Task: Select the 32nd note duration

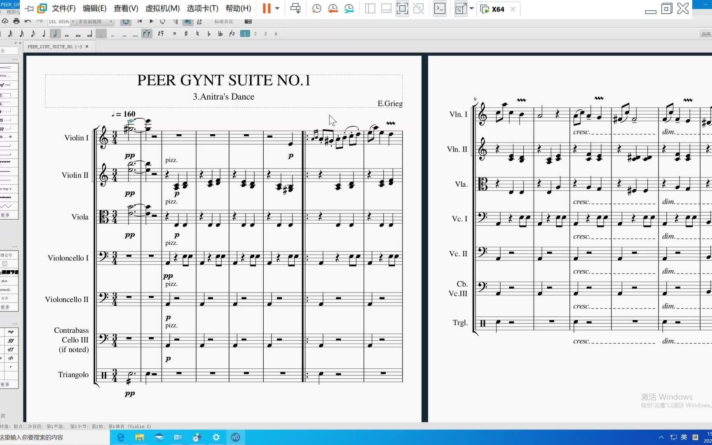Action: click(x=10, y=34)
